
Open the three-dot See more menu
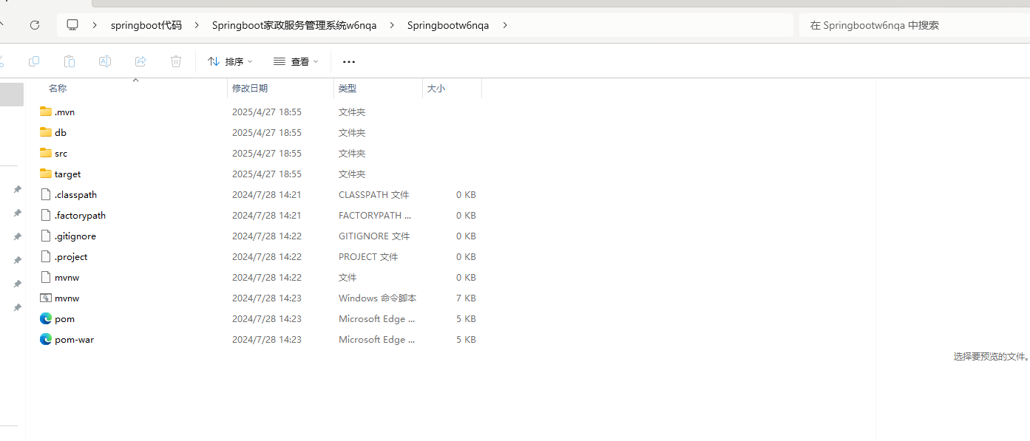(x=349, y=62)
